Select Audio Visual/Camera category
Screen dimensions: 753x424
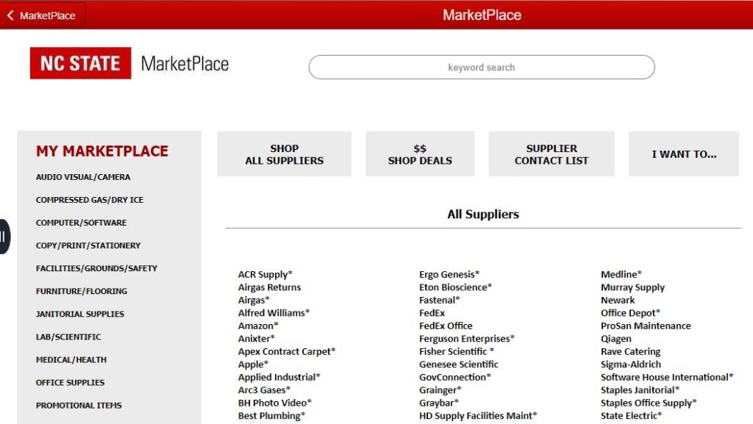click(83, 177)
